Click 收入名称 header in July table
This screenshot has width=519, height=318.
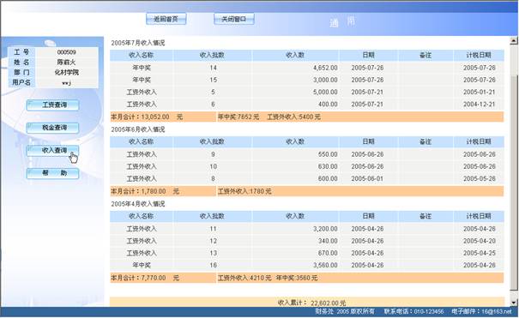point(142,55)
